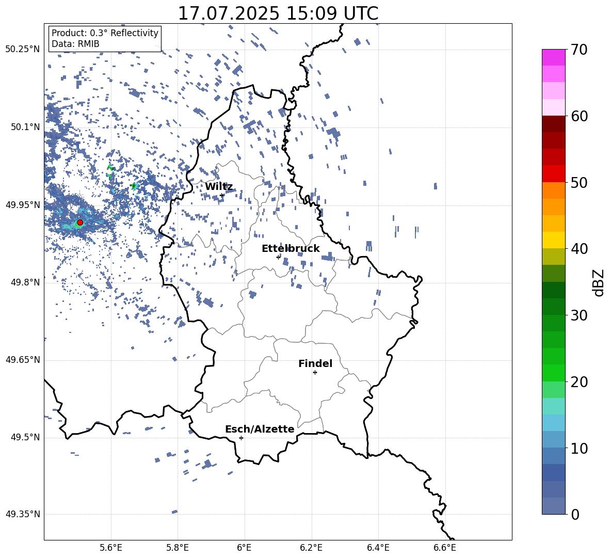Click the 40 tick on the colorbar

coord(579,249)
